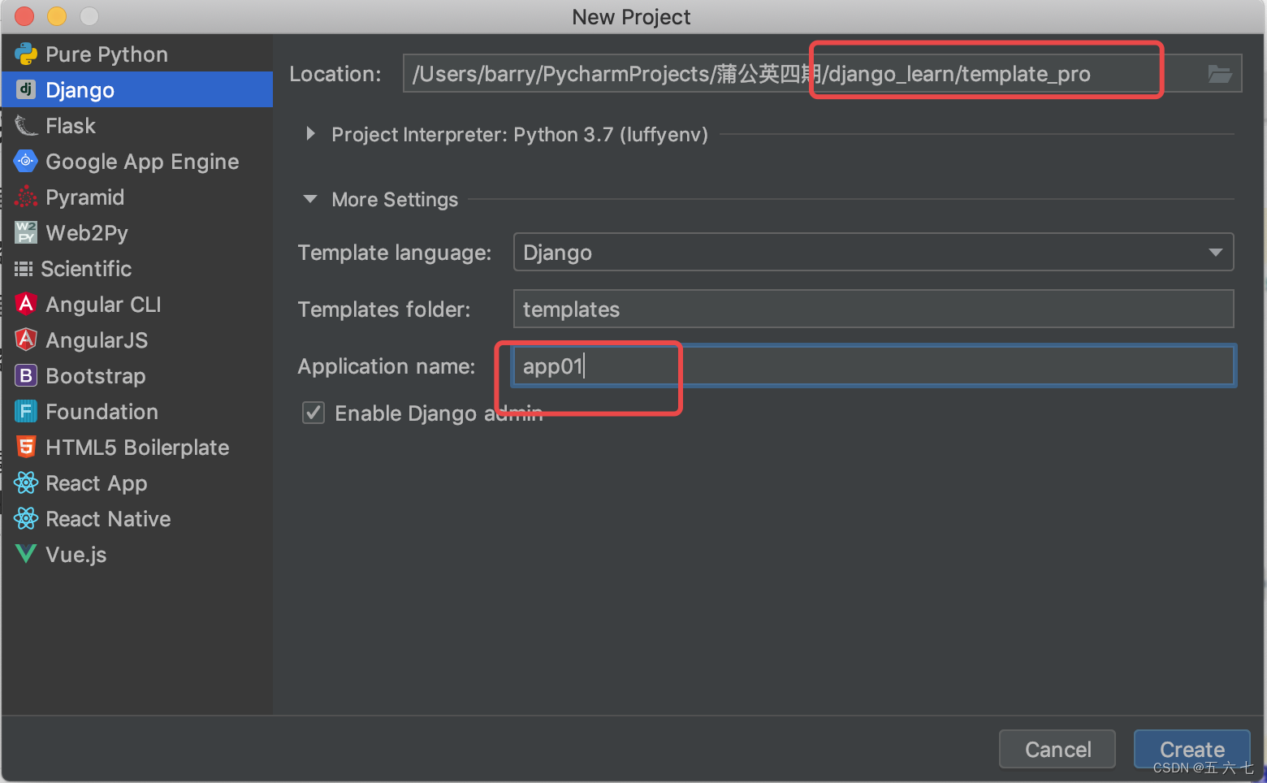Select Scientific project type

[x=136, y=269]
